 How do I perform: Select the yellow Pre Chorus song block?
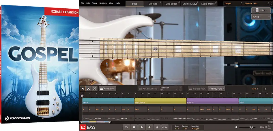160,101
